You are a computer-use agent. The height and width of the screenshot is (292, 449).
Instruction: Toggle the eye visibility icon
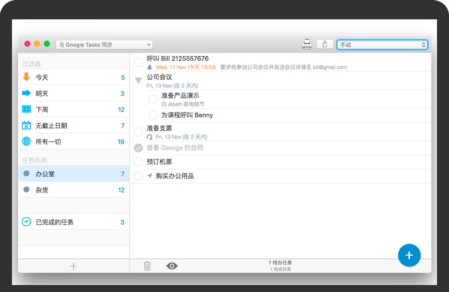[172, 266]
